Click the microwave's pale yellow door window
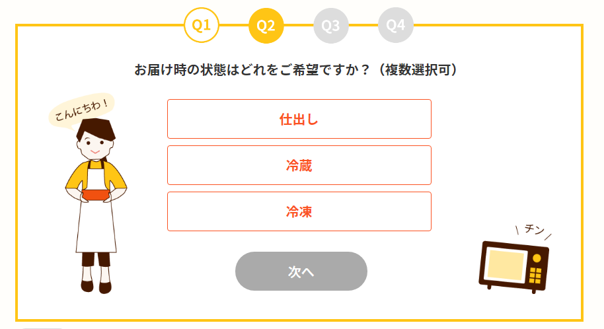This screenshot has width=604, height=329. point(506,266)
